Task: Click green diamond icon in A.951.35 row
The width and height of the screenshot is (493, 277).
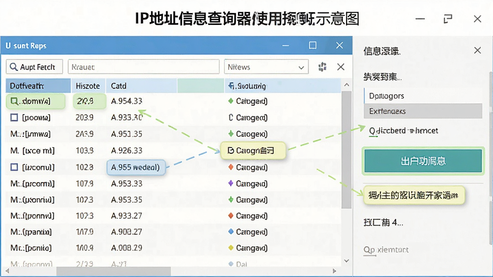Action: (231, 134)
